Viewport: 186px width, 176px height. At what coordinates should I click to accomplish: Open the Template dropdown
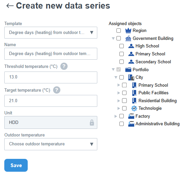point(51,33)
